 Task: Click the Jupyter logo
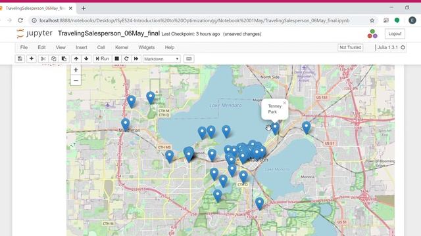(x=34, y=33)
